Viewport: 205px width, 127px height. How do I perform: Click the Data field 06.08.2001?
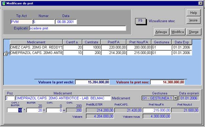click(x=66, y=22)
